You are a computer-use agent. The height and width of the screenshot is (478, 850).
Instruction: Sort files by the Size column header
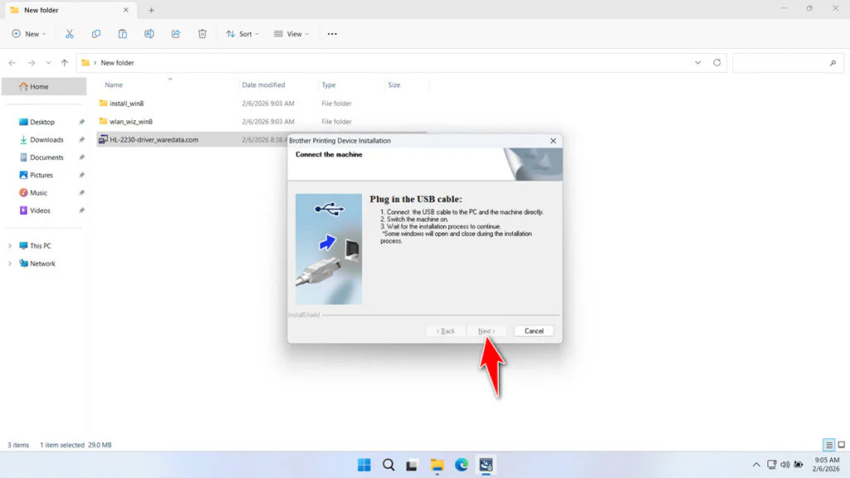396,85
